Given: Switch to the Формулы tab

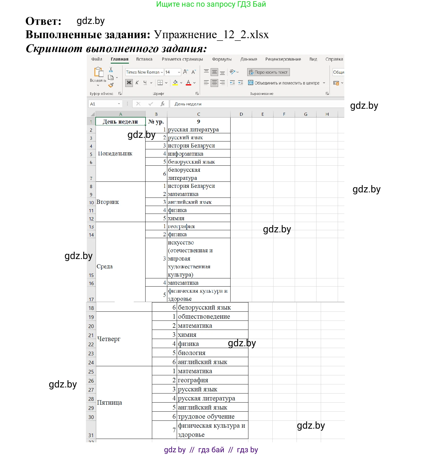Looking at the screenshot, I should pyautogui.click(x=222, y=59).
